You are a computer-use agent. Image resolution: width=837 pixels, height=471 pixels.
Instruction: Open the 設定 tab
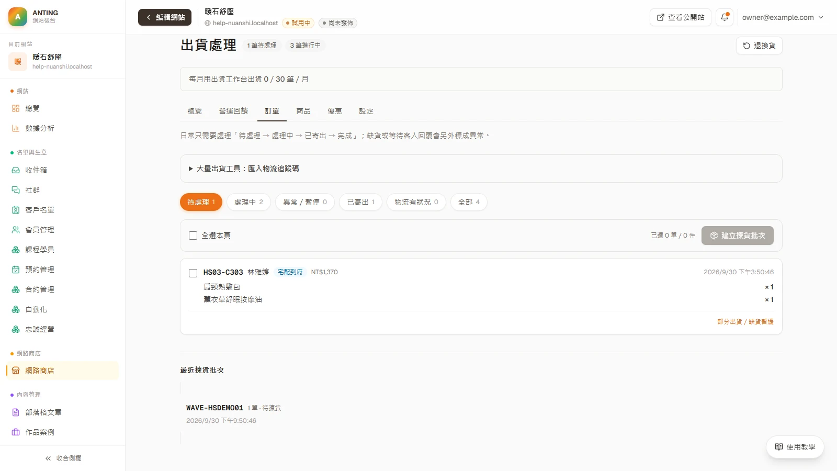coord(366,111)
